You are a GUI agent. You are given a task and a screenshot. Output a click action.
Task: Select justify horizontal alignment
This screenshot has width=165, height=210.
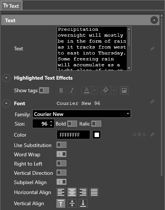click(94, 192)
